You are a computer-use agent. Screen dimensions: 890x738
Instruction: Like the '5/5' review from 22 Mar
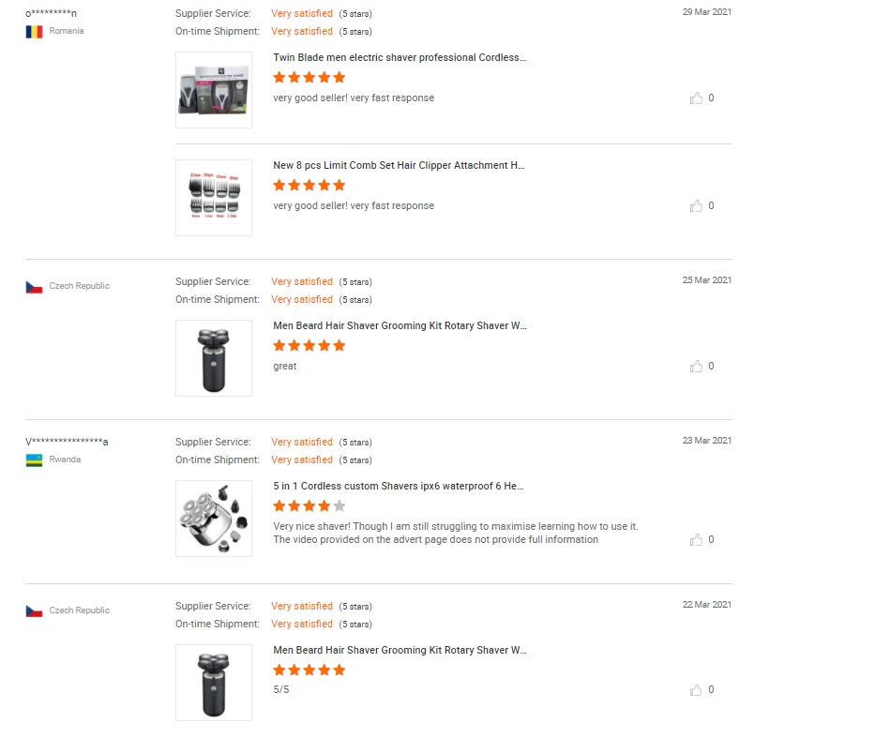[x=696, y=689]
